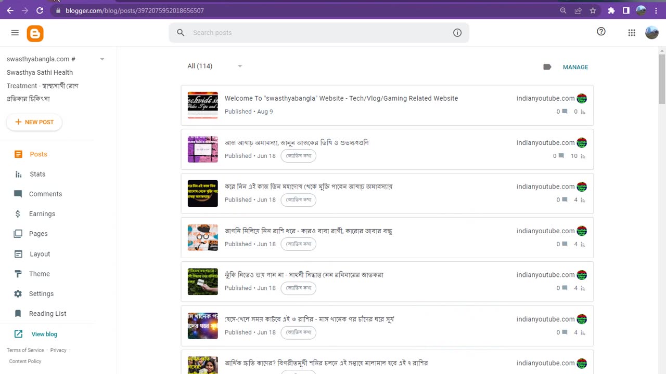666x374 pixels.
Task: Click author avatar on Welcome post row
Action: [x=582, y=99]
